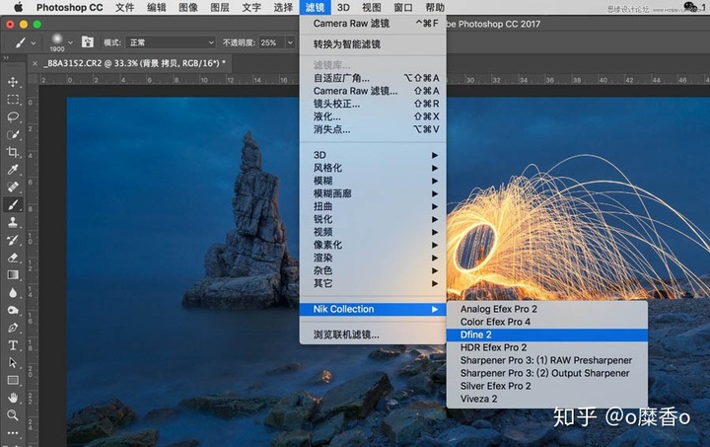
Task: Open the Apple menu
Action: click(18, 7)
